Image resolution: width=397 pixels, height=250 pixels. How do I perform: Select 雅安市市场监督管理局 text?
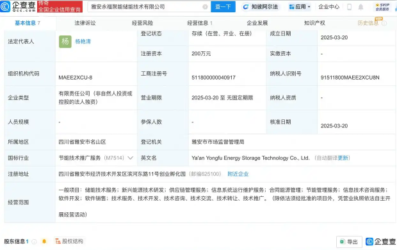pos(218,142)
